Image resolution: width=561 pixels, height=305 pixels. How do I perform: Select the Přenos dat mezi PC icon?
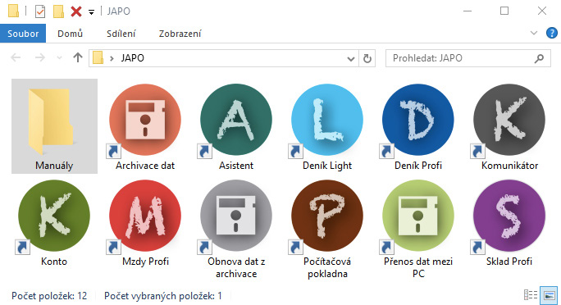[x=418, y=216]
